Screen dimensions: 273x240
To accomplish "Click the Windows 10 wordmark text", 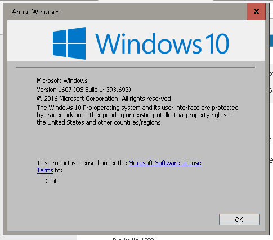I will pos(162,43).
